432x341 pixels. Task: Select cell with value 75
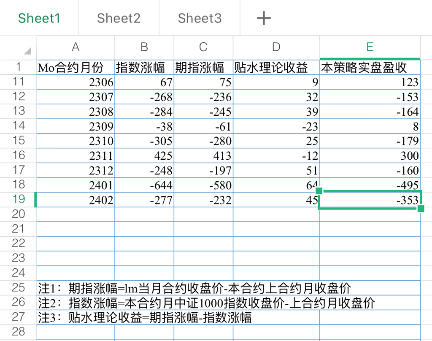click(x=204, y=82)
